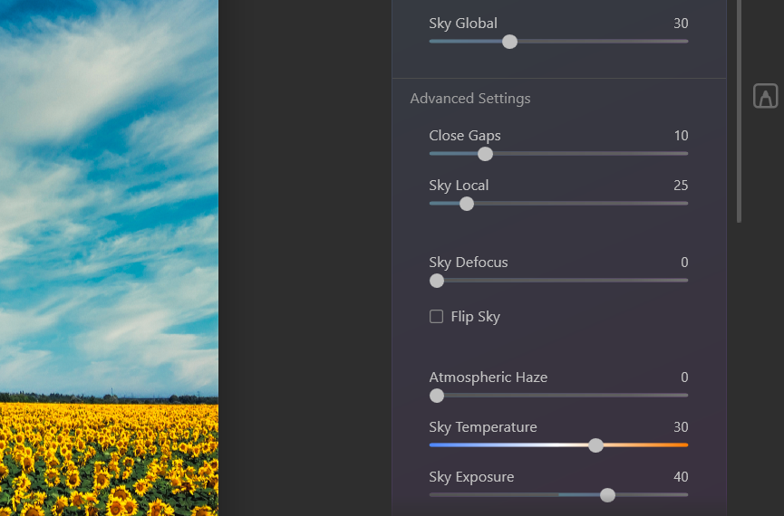This screenshot has height=516, width=784.
Task: Click the Sky Local value 25
Action: point(681,186)
